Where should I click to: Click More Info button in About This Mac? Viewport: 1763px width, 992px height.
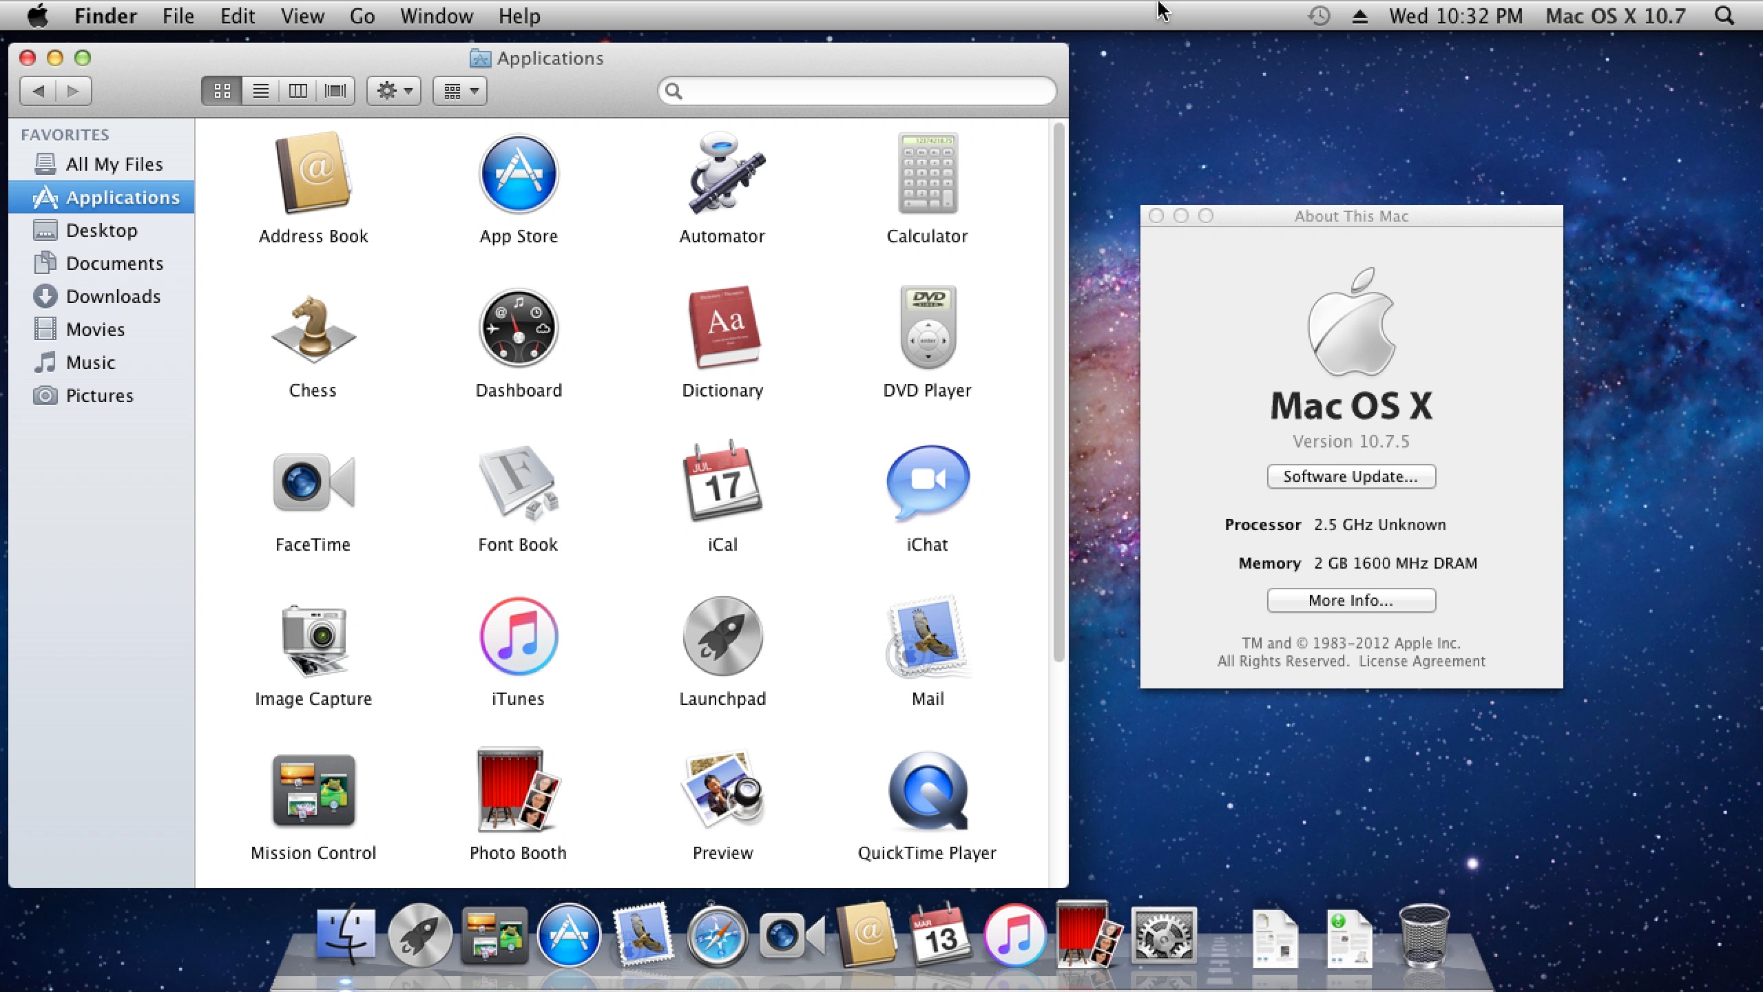[x=1349, y=600]
